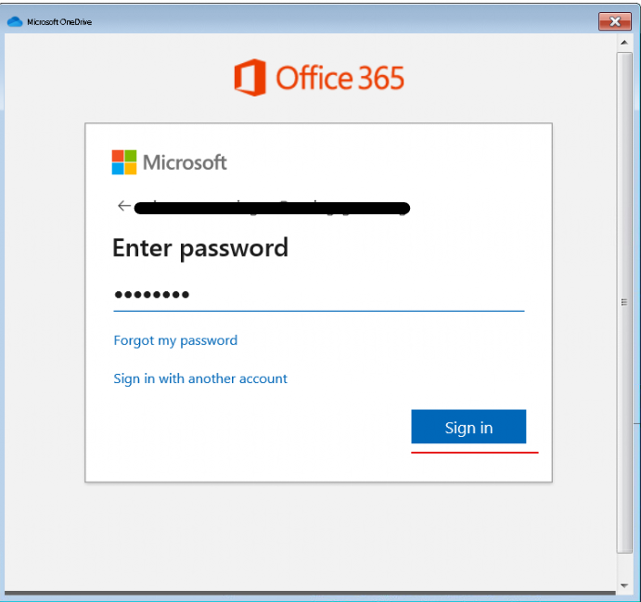The height and width of the screenshot is (602, 641).
Task: Click the red underline beneath Sign in
Action: 475,453
